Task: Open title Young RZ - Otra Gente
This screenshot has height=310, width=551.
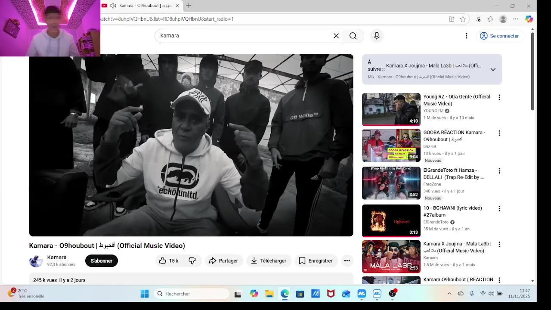Action: (x=457, y=100)
